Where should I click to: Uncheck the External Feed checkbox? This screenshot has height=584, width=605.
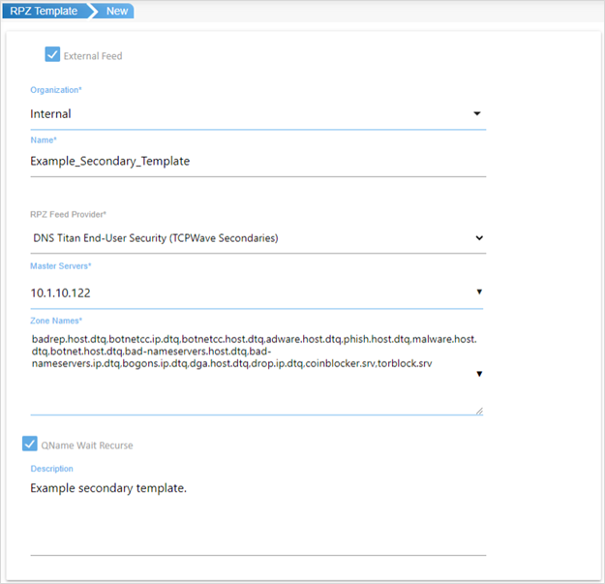coord(52,54)
